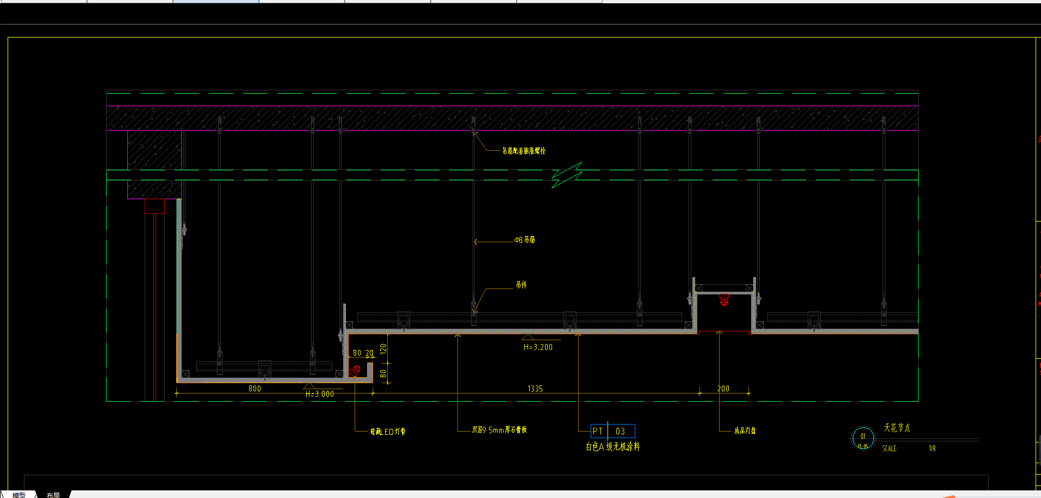
Task: Click the 双层9.5mm厚石膏板 annotation
Action: click(x=499, y=430)
